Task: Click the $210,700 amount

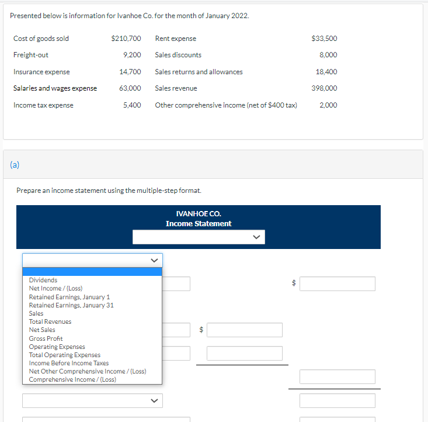Action: click(126, 38)
